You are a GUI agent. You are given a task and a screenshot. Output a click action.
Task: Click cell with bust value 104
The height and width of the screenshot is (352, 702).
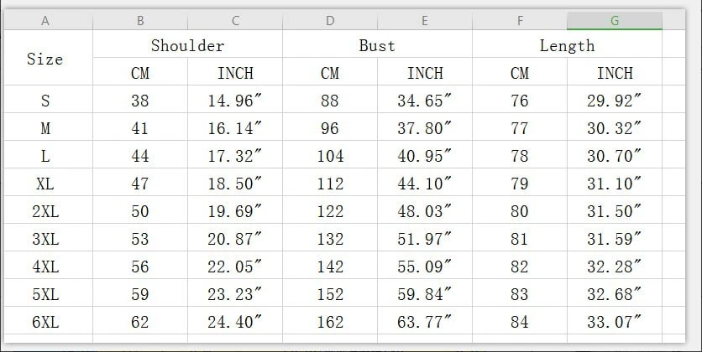click(330, 154)
